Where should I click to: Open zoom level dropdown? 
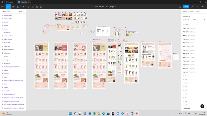(x=203, y=7)
